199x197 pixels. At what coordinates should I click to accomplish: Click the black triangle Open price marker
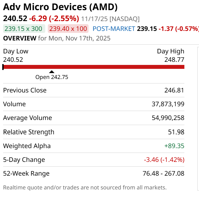pos(52,72)
